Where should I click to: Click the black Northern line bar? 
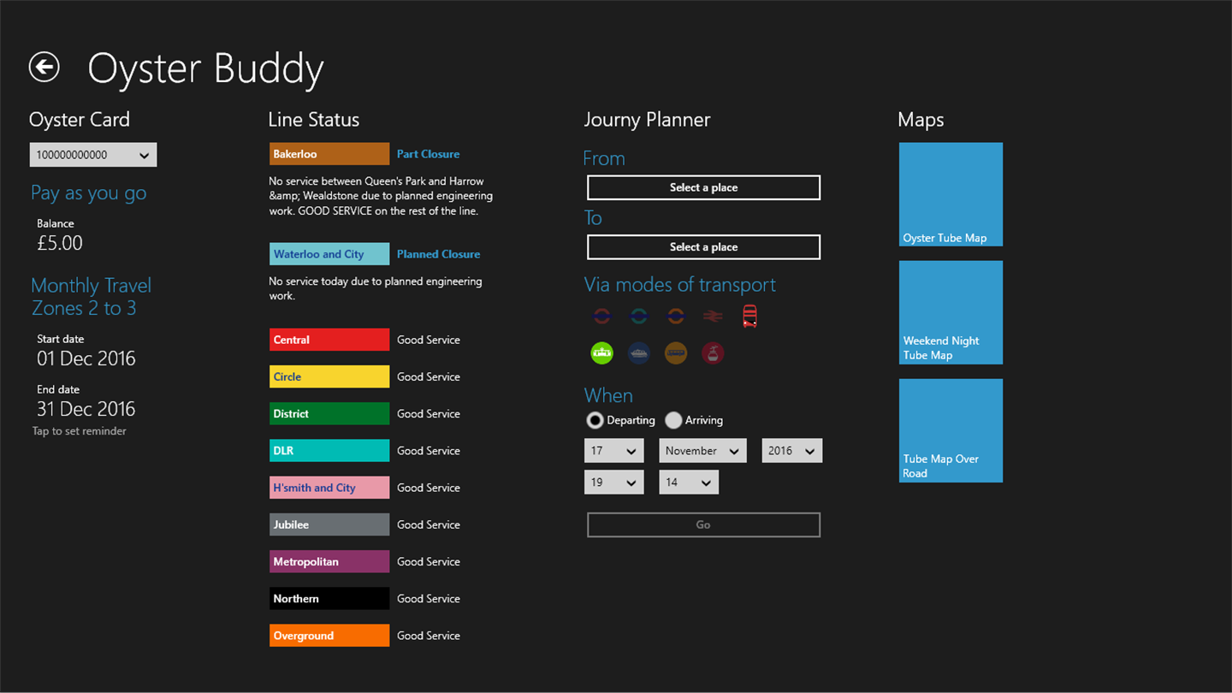pyautogui.click(x=329, y=599)
